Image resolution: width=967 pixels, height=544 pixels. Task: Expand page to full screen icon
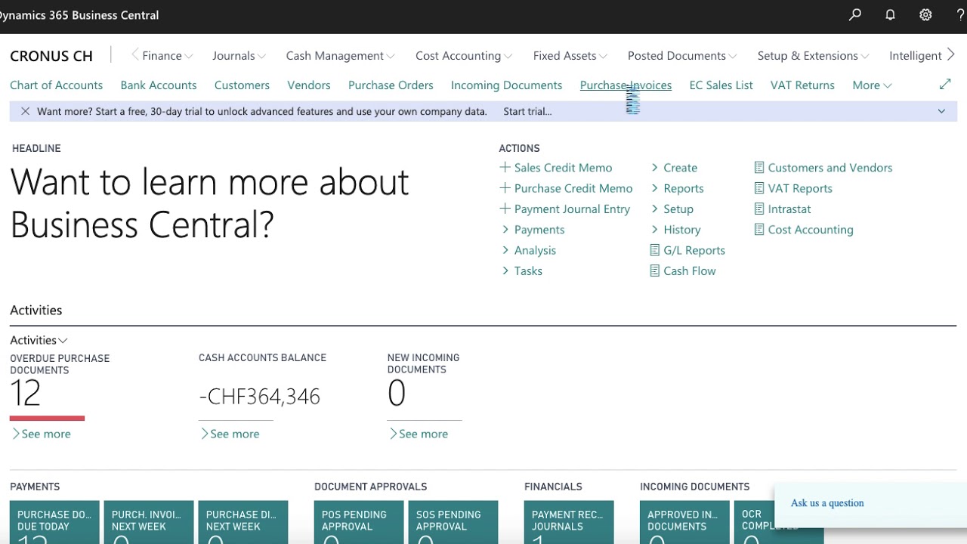coord(945,85)
